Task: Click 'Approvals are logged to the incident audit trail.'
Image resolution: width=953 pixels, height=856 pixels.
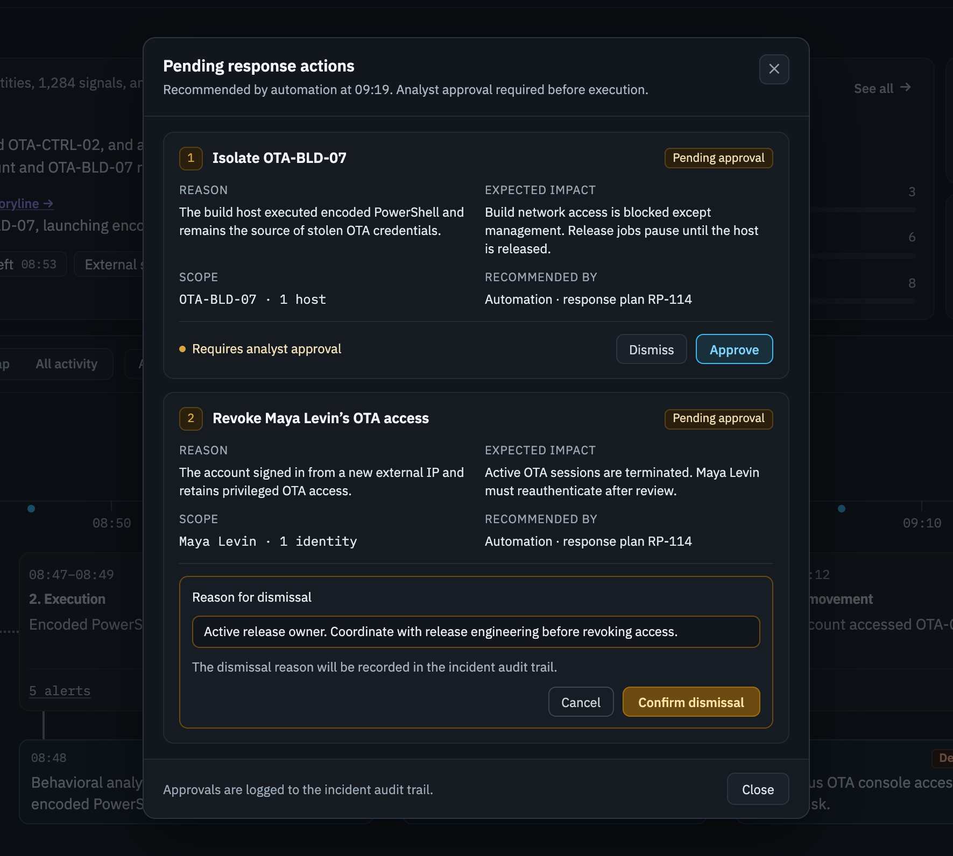Action: coord(298,789)
